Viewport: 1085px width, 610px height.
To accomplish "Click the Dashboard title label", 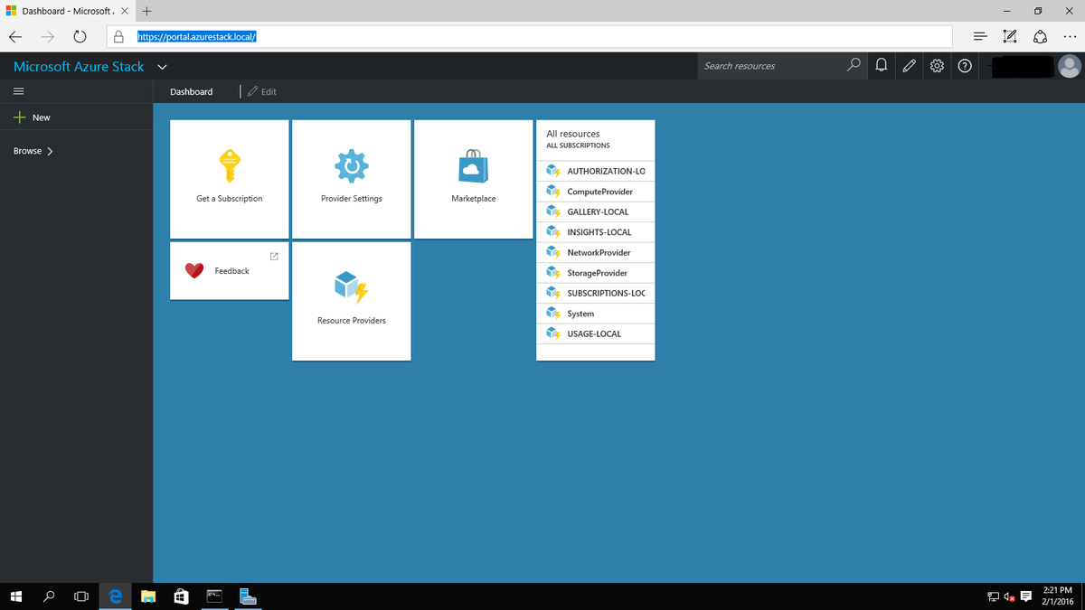I will click(192, 91).
